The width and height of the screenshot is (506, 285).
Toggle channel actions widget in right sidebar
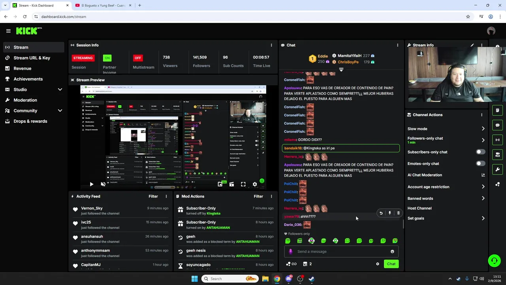click(497, 154)
